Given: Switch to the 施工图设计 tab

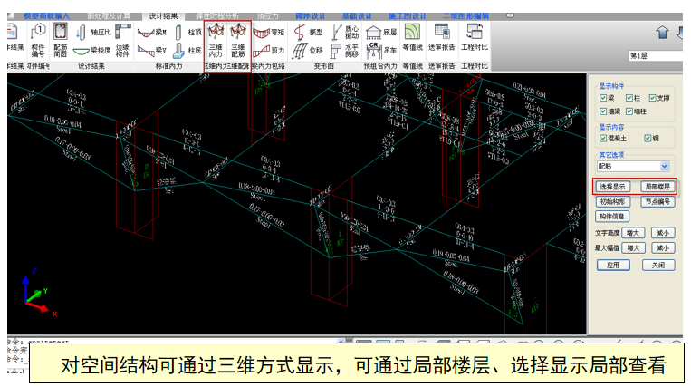Looking at the screenshot, I should [x=408, y=16].
